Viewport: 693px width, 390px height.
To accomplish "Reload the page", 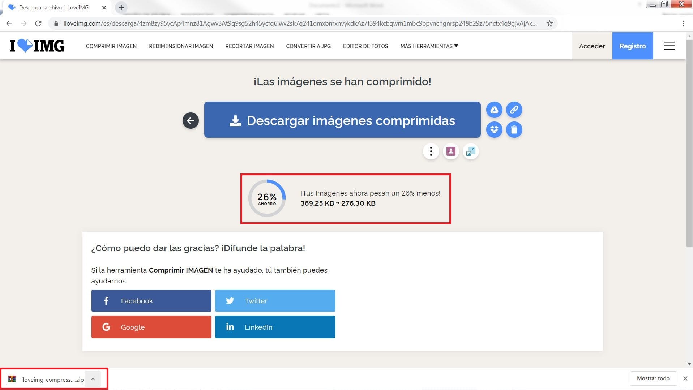I will point(38,23).
